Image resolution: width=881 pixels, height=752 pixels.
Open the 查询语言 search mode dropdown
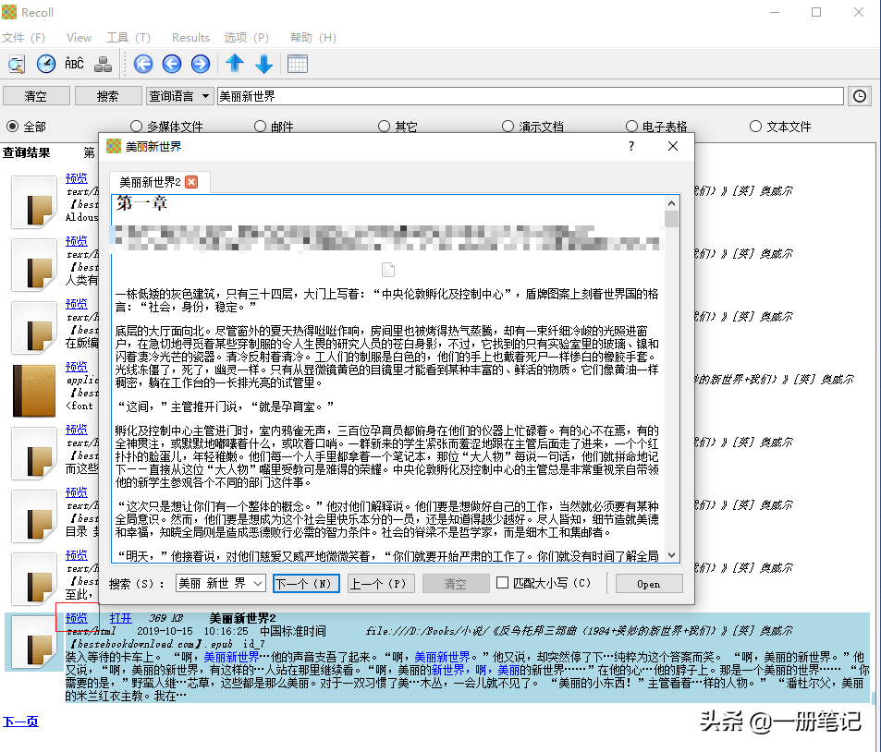click(x=179, y=96)
